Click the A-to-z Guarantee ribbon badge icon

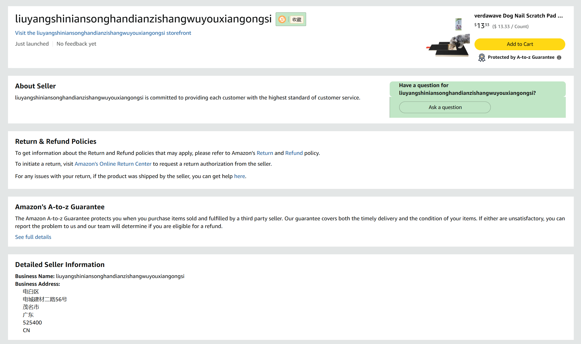pyautogui.click(x=481, y=57)
